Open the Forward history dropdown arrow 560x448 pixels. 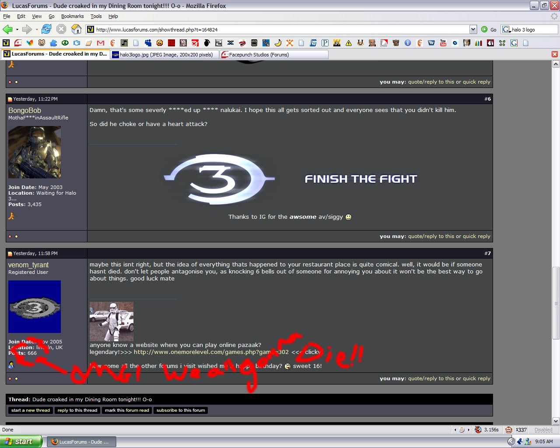coord(37,29)
